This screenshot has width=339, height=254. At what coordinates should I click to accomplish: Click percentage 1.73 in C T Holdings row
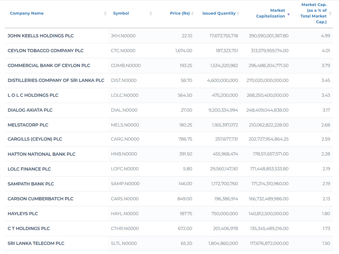coord(326,229)
